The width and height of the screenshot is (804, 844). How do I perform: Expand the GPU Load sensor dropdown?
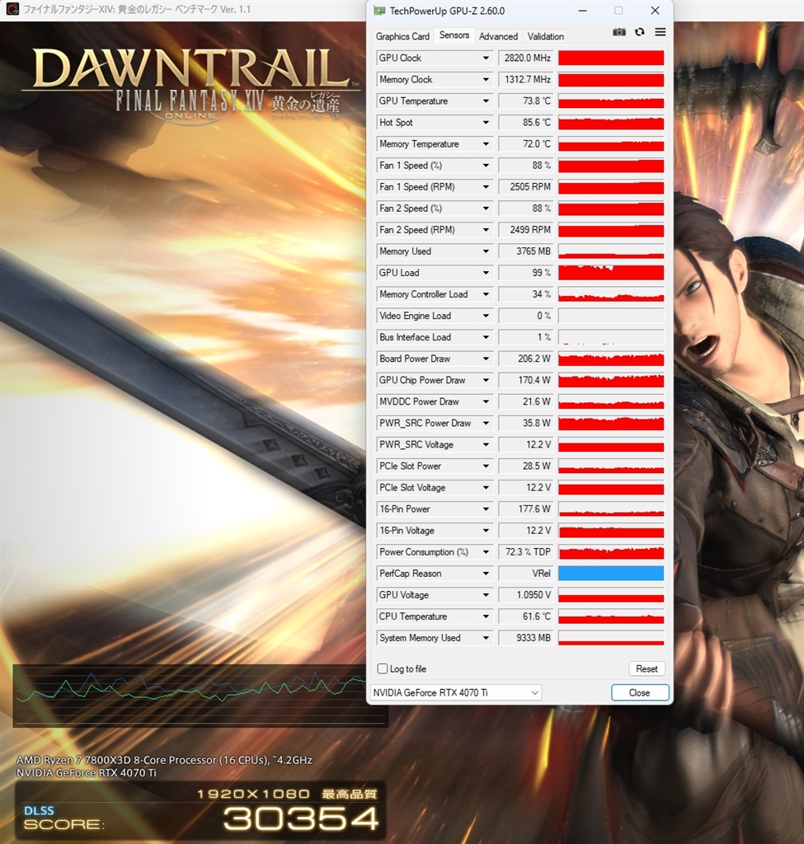coord(486,273)
